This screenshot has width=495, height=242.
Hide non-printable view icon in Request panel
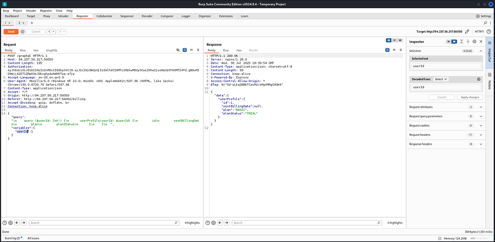click(178, 50)
